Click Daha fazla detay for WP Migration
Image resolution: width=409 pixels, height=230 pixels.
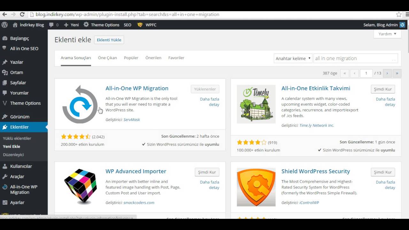(210, 102)
